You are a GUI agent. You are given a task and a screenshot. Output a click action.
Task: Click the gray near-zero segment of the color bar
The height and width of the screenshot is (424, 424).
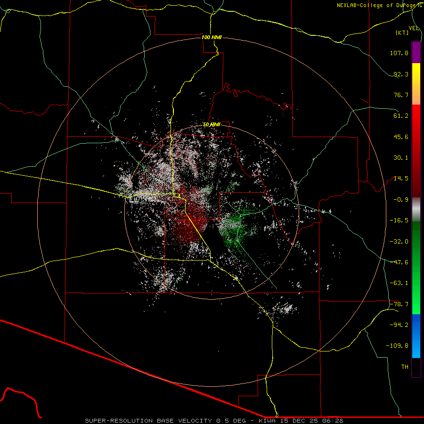click(x=416, y=210)
